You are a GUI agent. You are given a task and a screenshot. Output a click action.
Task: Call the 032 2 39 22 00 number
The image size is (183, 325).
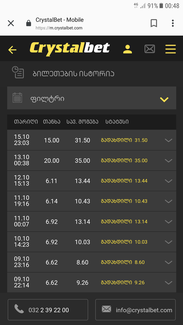coord(48,310)
